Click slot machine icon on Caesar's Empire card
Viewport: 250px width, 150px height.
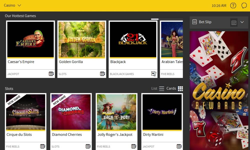pos(51,74)
